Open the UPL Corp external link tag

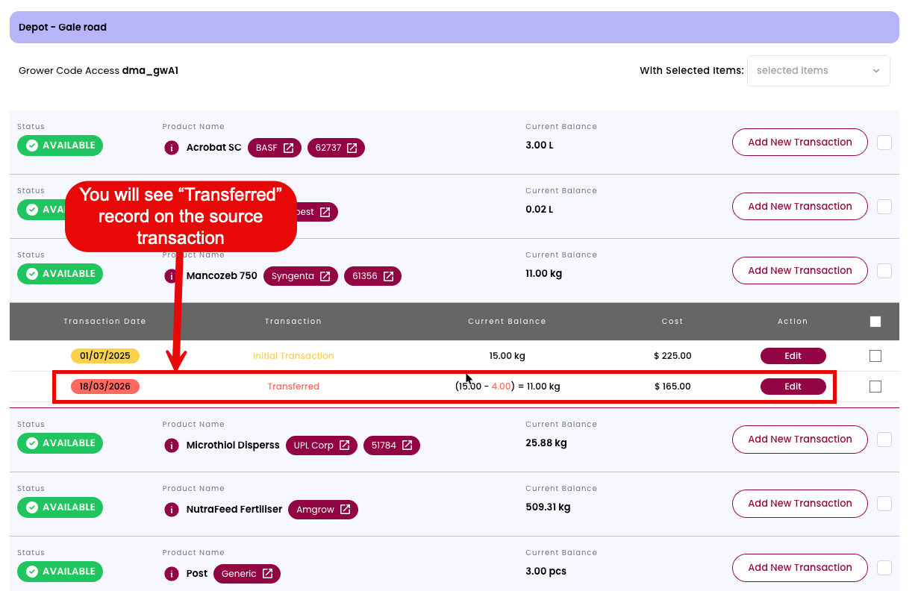322,445
